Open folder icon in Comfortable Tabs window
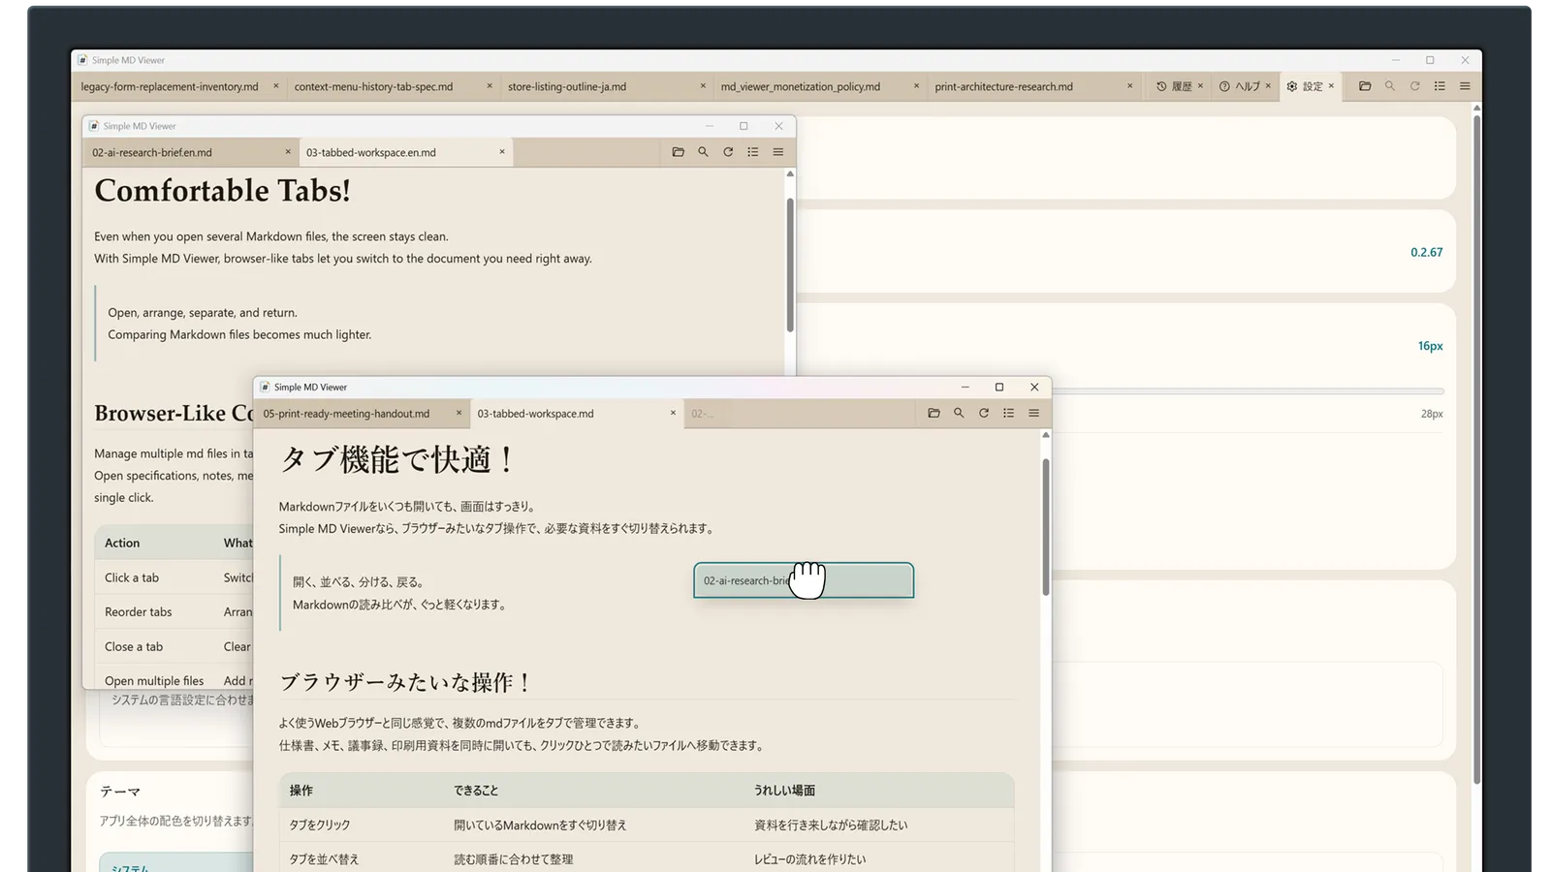 (678, 152)
